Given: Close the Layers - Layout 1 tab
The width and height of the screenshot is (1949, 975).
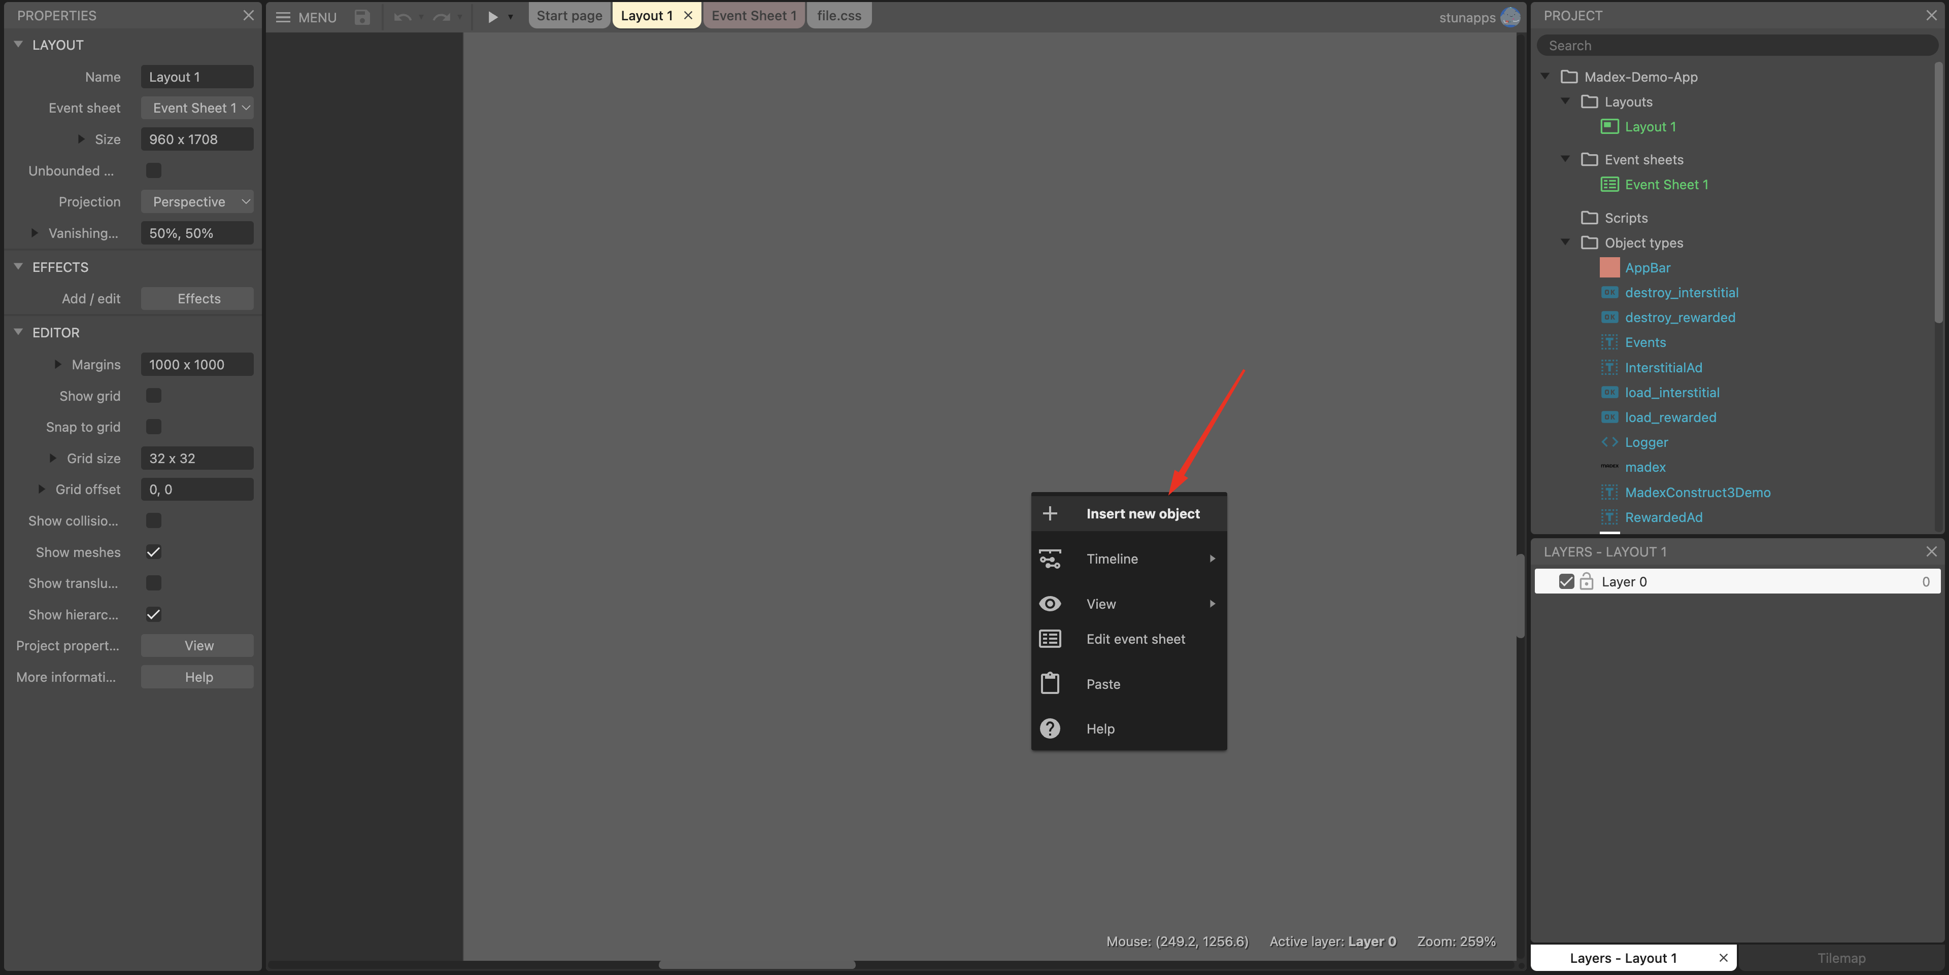Looking at the screenshot, I should pos(1724,958).
